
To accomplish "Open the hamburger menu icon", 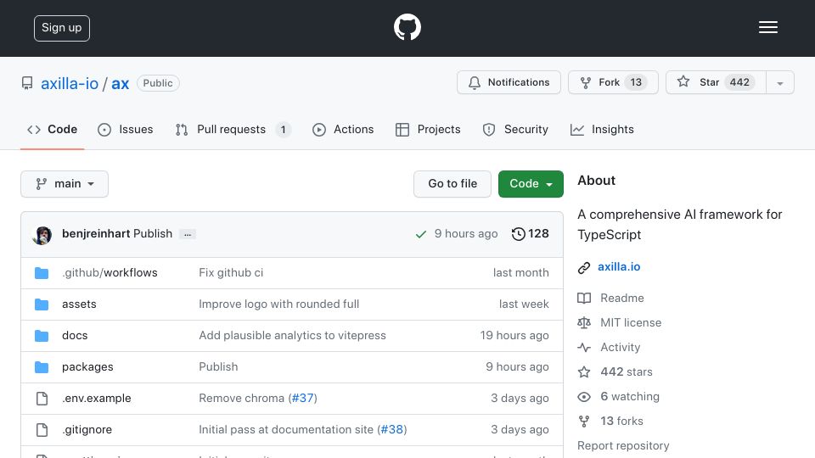I will [767, 27].
